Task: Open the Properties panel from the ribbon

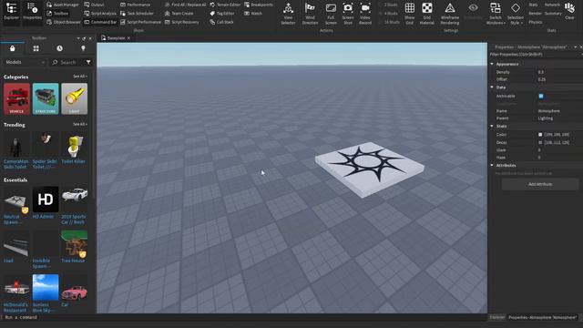Action: [x=33, y=12]
